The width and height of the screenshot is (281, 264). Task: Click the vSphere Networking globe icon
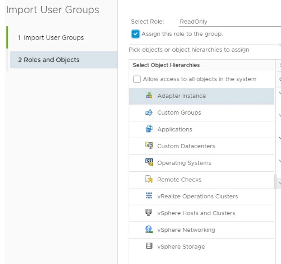(x=149, y=230)
